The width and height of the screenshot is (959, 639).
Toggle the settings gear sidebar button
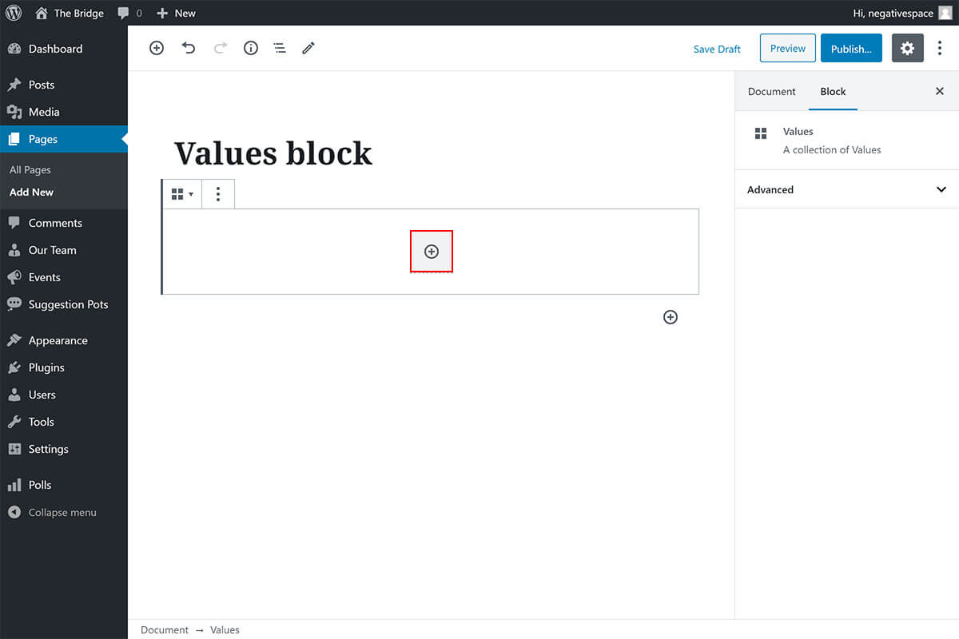click(907, 48)
